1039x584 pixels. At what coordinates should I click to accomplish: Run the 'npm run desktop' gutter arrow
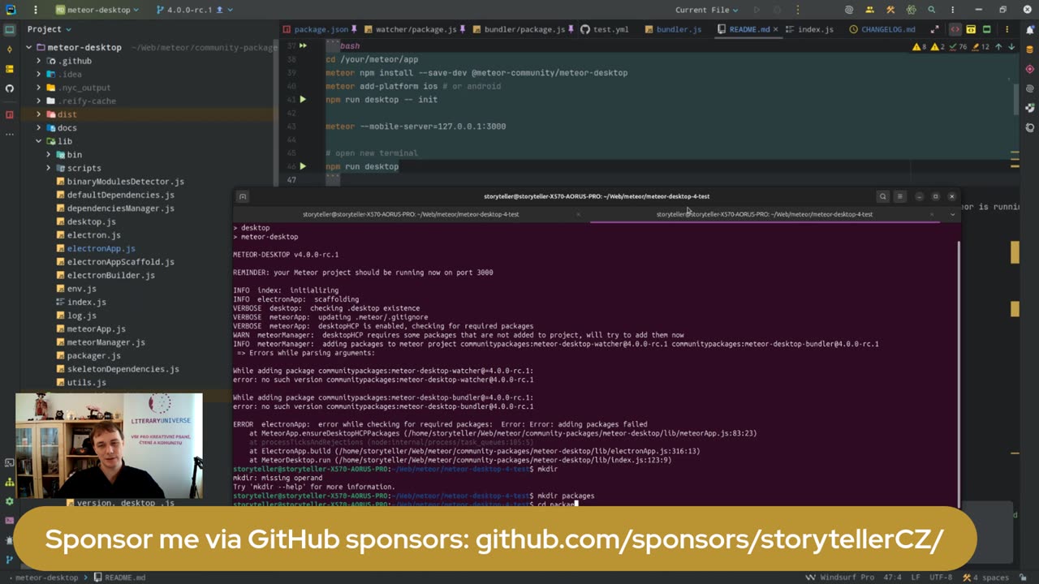(303, 166)
